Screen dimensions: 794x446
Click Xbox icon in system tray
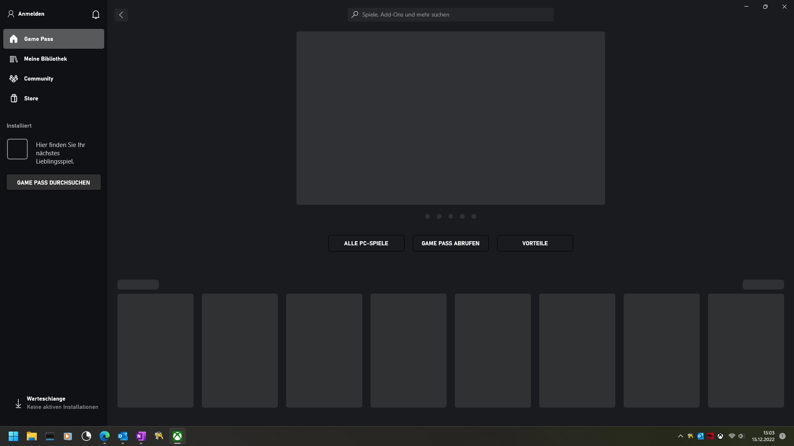tap(720, 436)
